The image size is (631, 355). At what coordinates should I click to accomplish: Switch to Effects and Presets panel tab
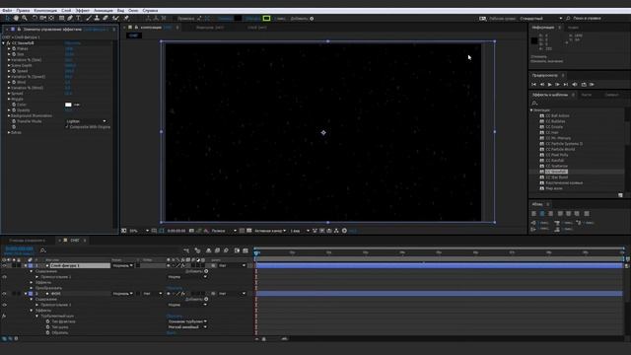tap(550, 95)
